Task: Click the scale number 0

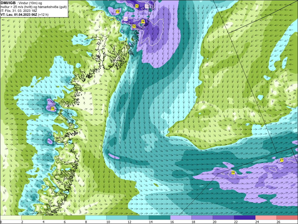Action: [1, 222]
